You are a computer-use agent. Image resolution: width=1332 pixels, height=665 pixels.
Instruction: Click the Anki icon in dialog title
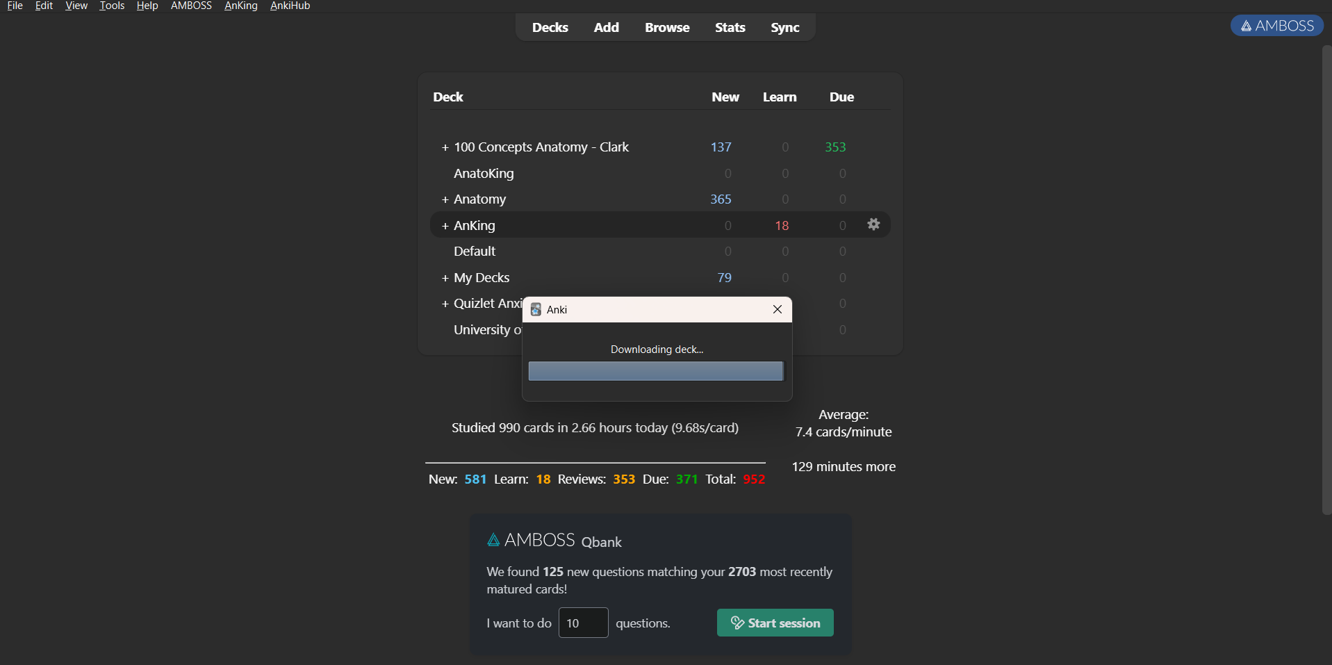coord(536,310)
